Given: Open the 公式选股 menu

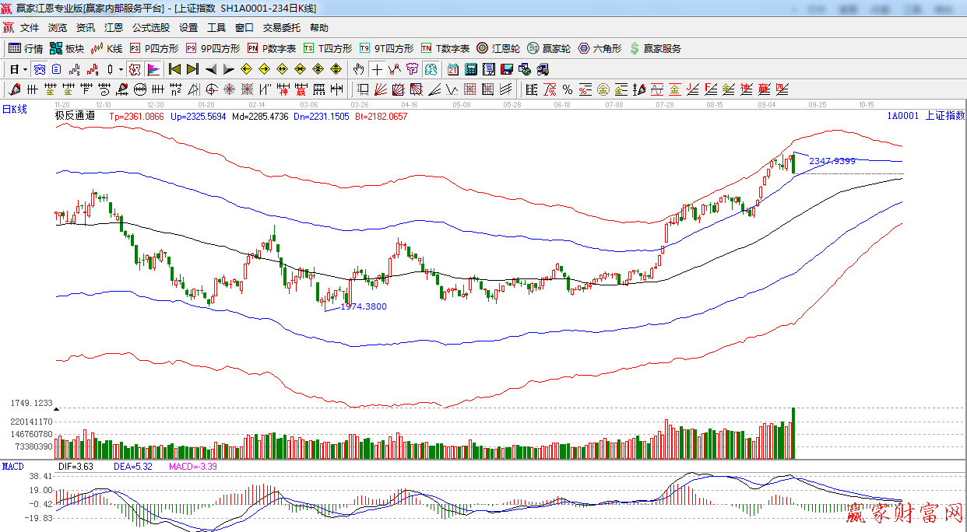Looking at the screenshot, I should (150, 27).
